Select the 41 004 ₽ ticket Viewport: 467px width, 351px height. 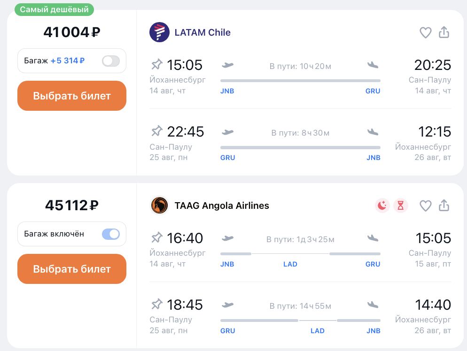coord(72,96)
